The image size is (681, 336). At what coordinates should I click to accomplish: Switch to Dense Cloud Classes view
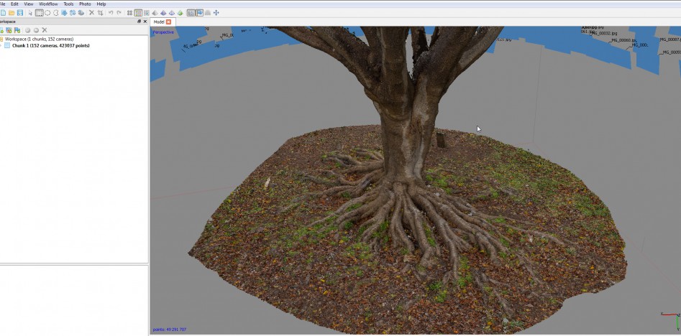click(x=147, y=13)
